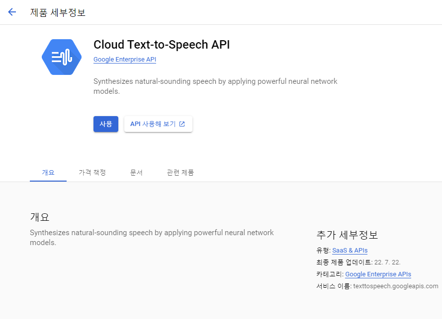Image resolution: width=442 pixels, height=319 pixels.
Task: Follow the SaaS & APIs type link
Action: coord(350,251)
